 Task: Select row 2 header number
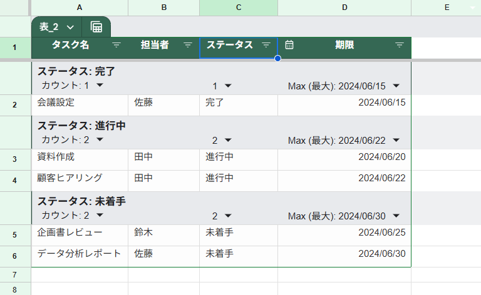point(14,105)
